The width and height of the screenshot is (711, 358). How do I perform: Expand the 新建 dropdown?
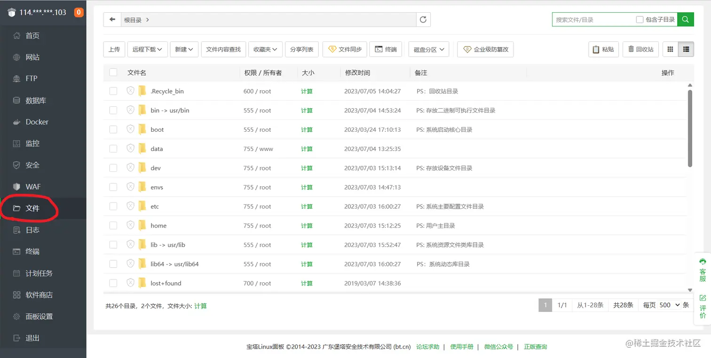184,49
